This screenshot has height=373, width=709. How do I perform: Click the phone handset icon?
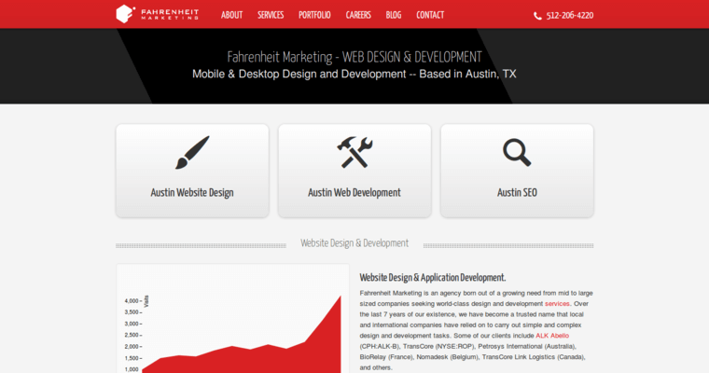[538, 16]
